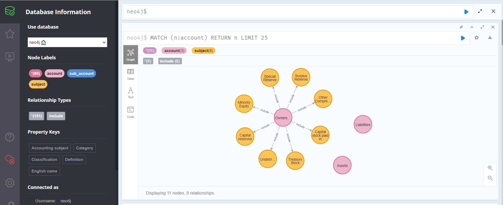Open the Use database dropdown
503x205 pixels.
point(67,42)
